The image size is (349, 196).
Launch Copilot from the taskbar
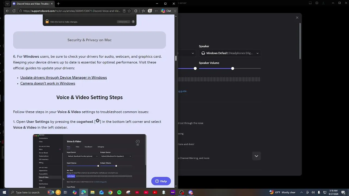point(74,192)
